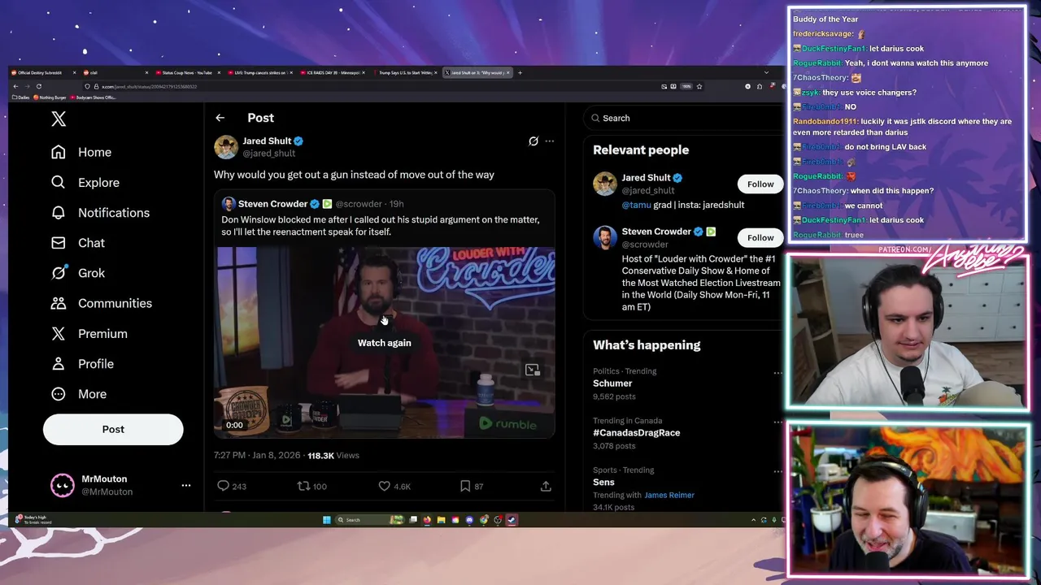The image size is (1041, 585).
Task: Like the post using the heart icon
Action: (384, 486)
